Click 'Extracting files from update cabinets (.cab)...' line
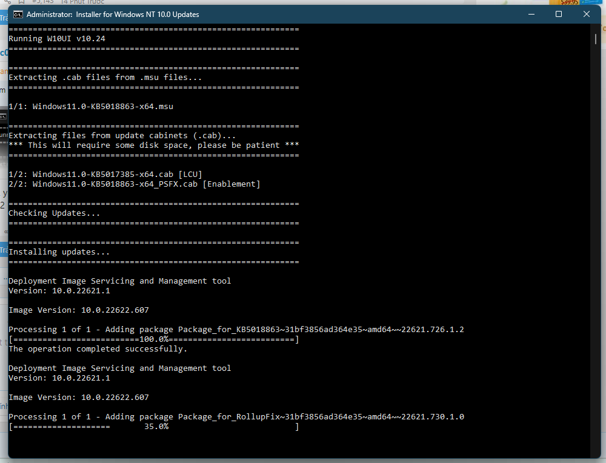 point(122,136)
